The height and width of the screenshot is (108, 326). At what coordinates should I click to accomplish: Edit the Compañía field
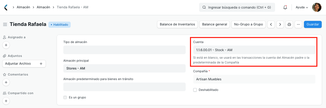click(254, 79)
